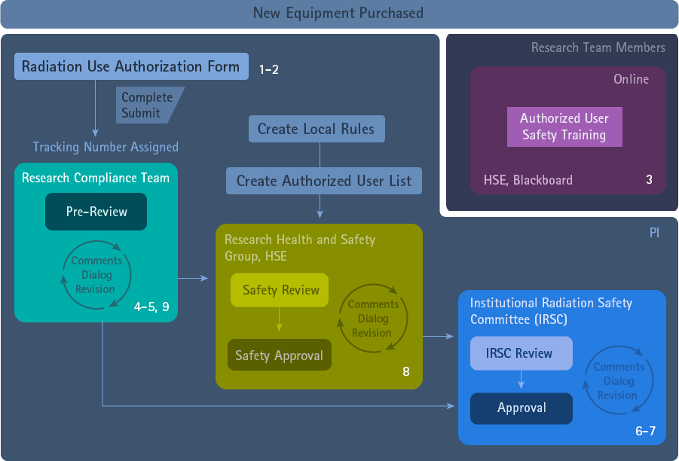Click the Radiation Use Authorization Form box
Screen dimensions: 679x461
point(131,66)
